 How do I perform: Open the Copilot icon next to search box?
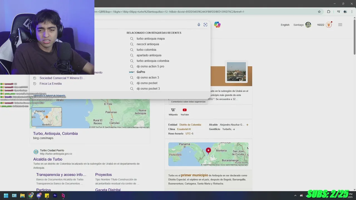pyautogui.click(x=217, y=25)
